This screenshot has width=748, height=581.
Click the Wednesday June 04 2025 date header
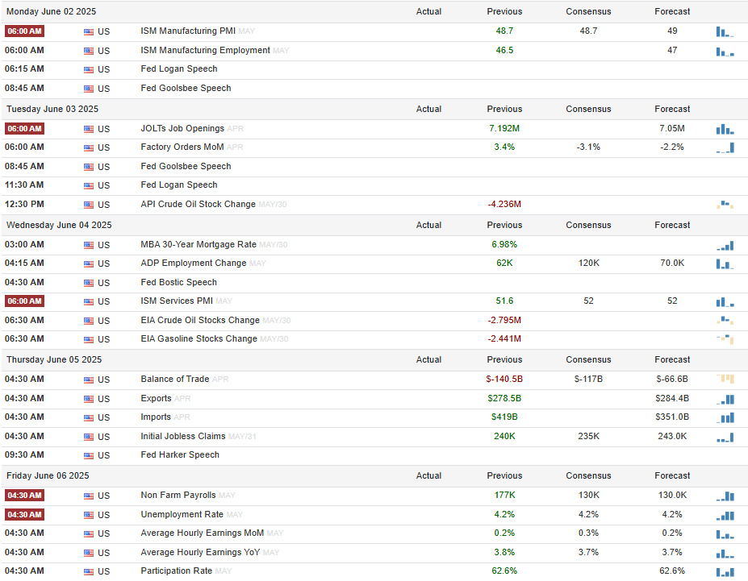point(59,226)
